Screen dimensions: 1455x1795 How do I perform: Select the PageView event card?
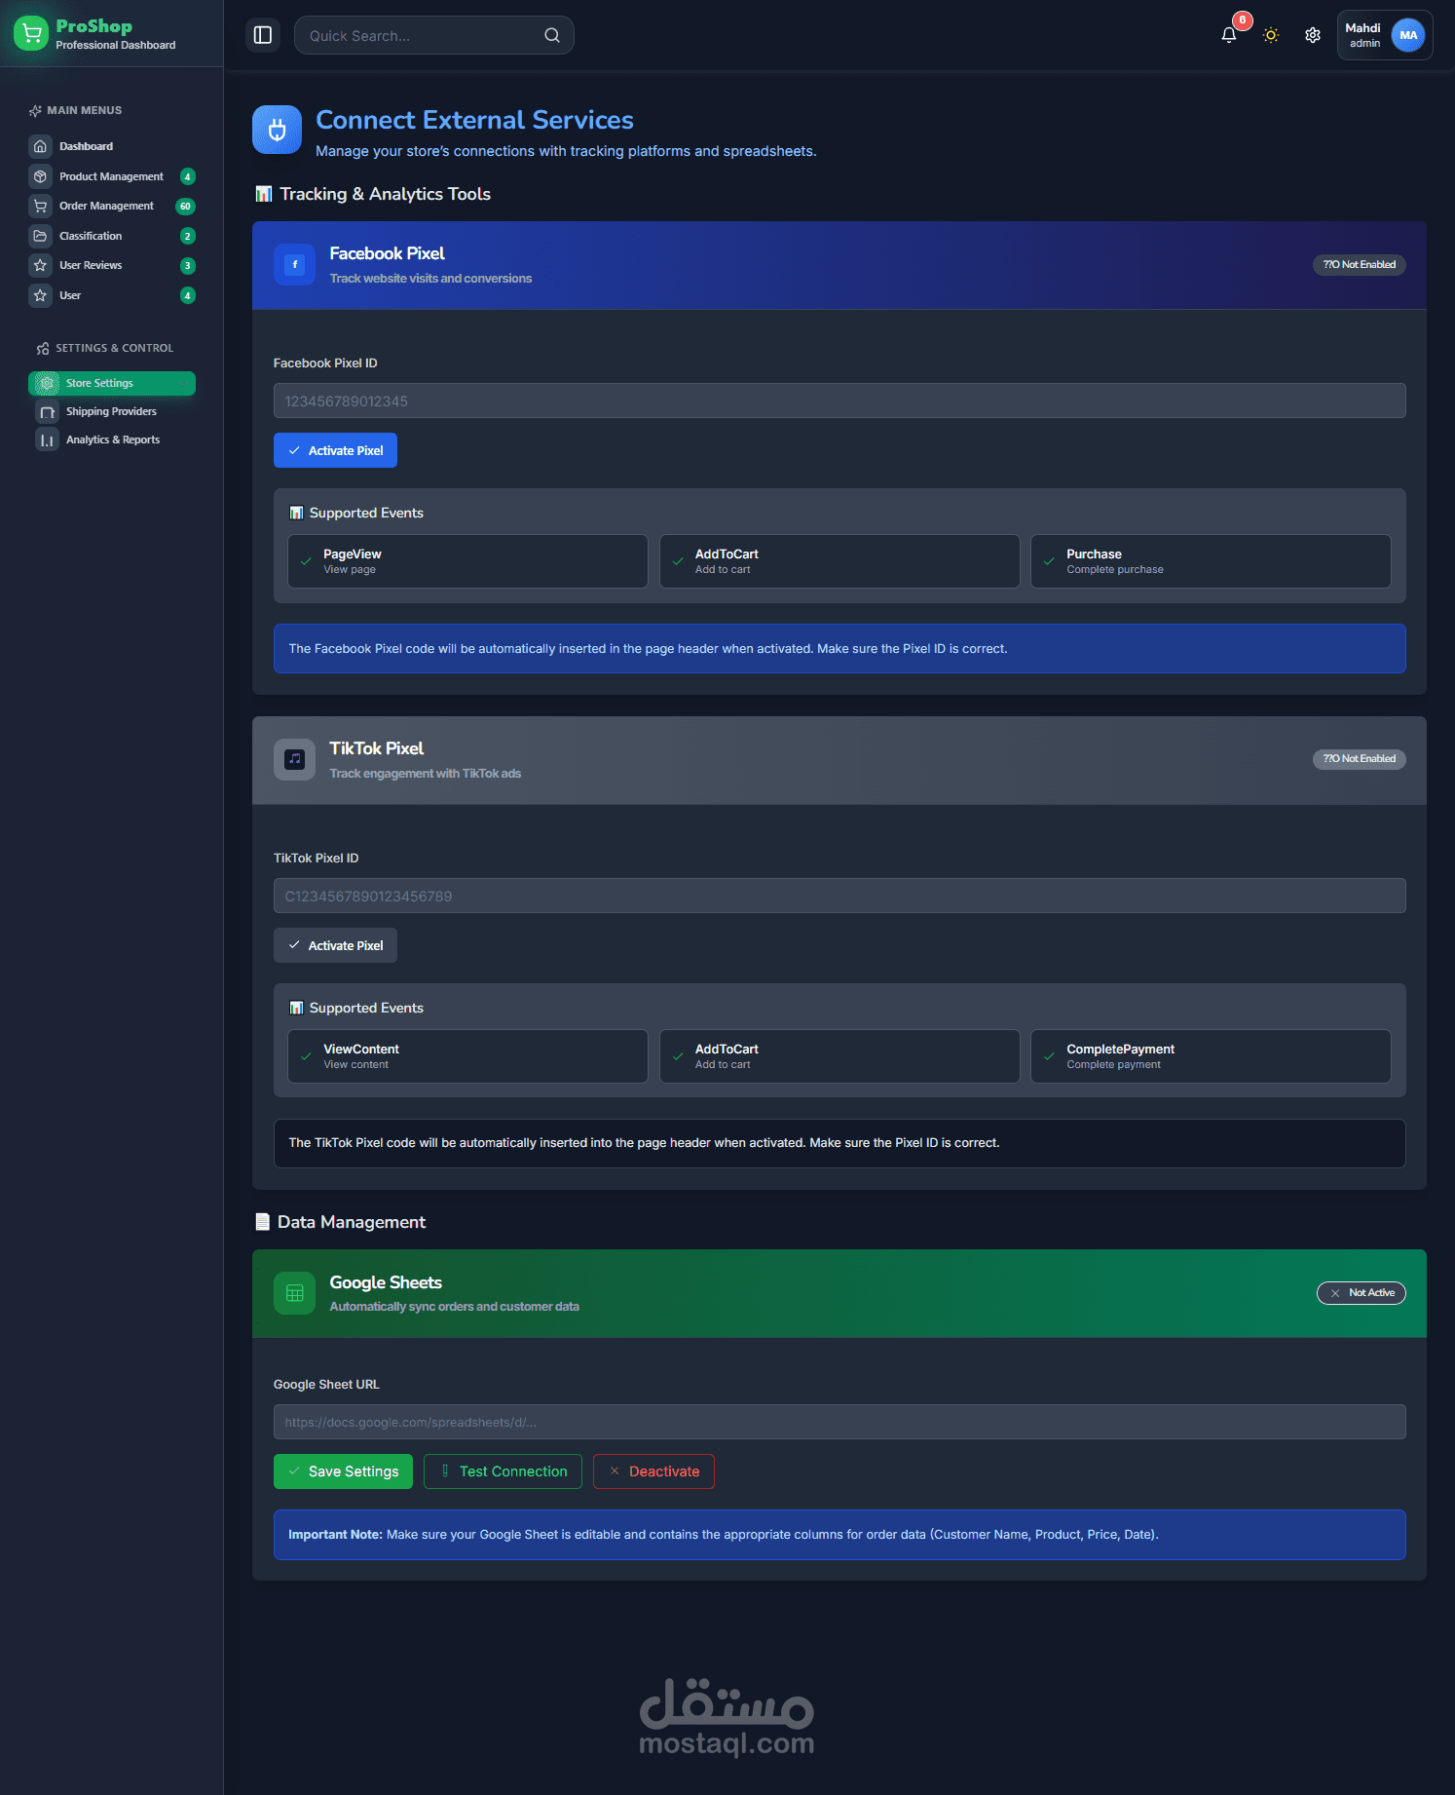coord(467,561)
